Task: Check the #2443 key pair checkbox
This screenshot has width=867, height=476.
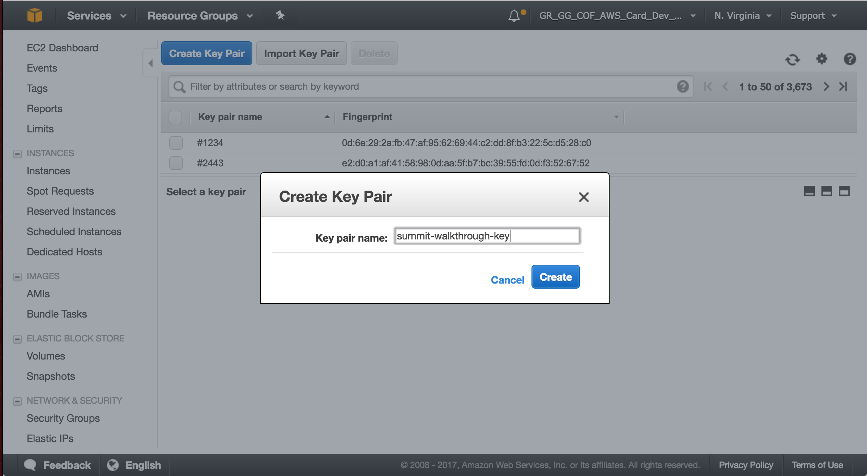Action: (176, 163)
